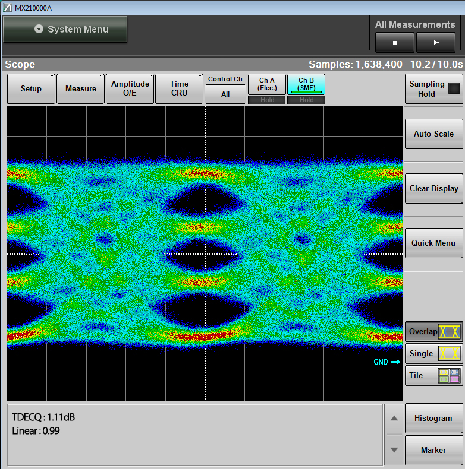Open the Quick Menu

point(433,243)
